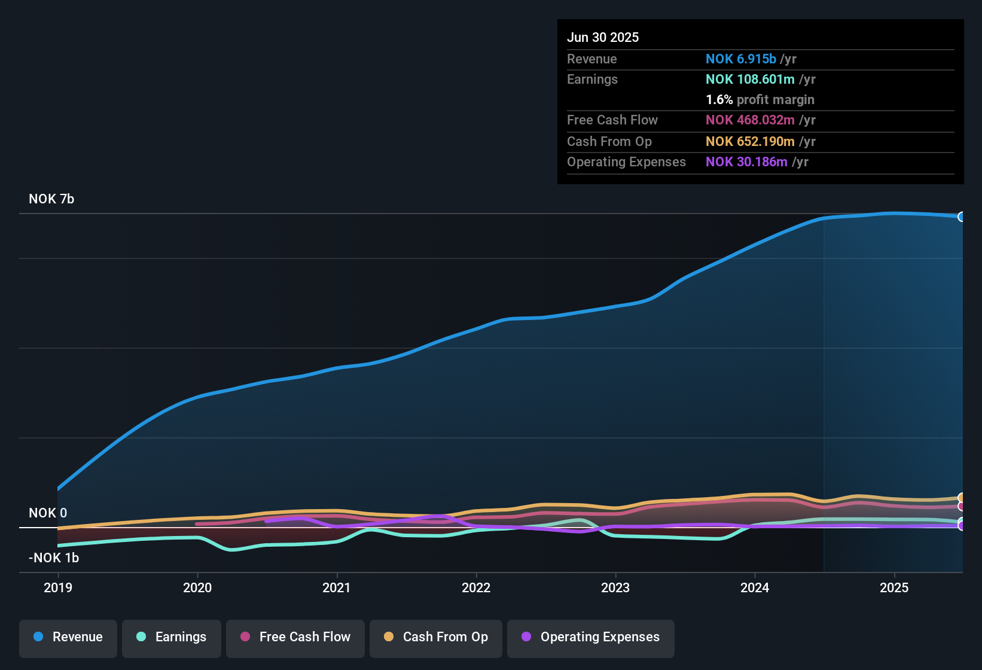The height and width of the screenshot is (670, 982).
Task: Click the NOK 6.915b revenue value in tooltip
Action: click(741, 59)
